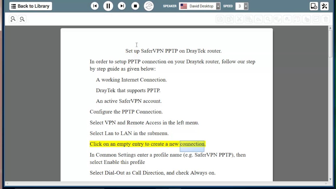Click the undo arrow icon
Viewport: 336px width, 189px height.
(259, 19)
